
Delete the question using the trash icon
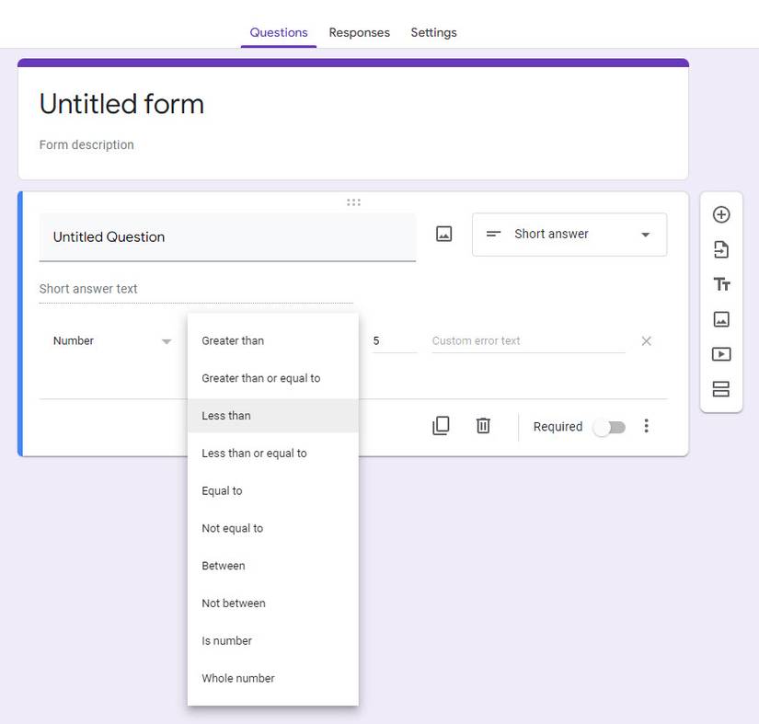[x=483, y=425]
